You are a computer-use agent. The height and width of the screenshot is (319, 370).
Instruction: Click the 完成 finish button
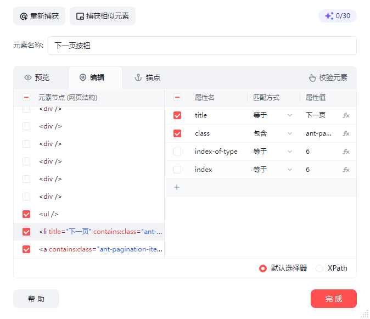click(x=333, y=299)
